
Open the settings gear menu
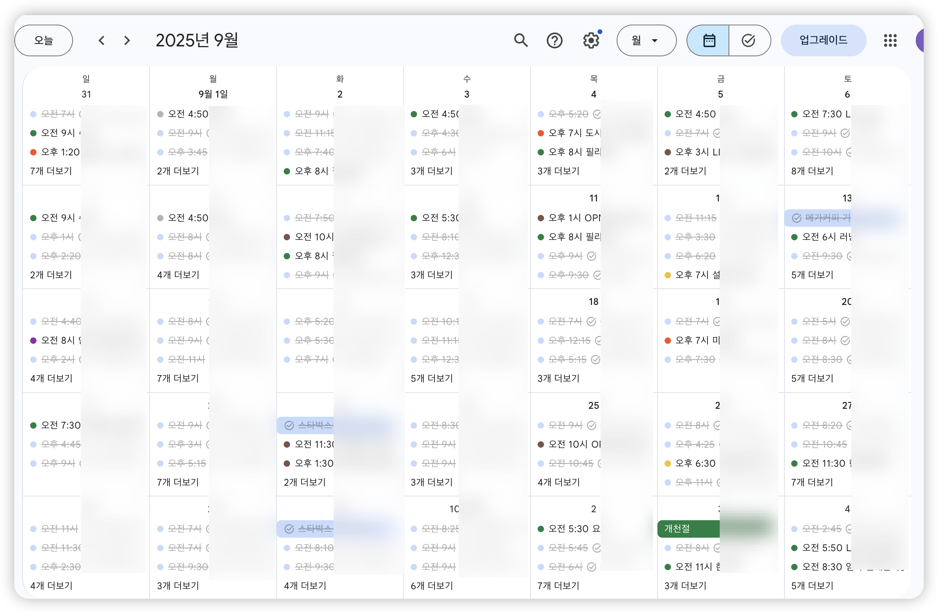click(x=591, y=40)
